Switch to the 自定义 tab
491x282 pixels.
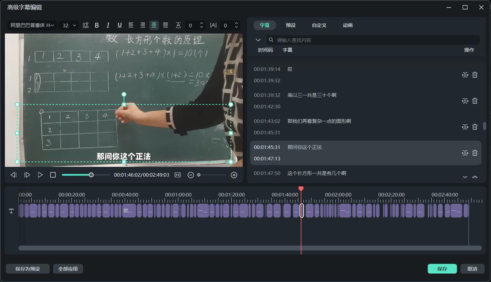pos(319,25)
